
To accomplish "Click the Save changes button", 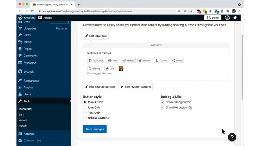I will (95, 129).
